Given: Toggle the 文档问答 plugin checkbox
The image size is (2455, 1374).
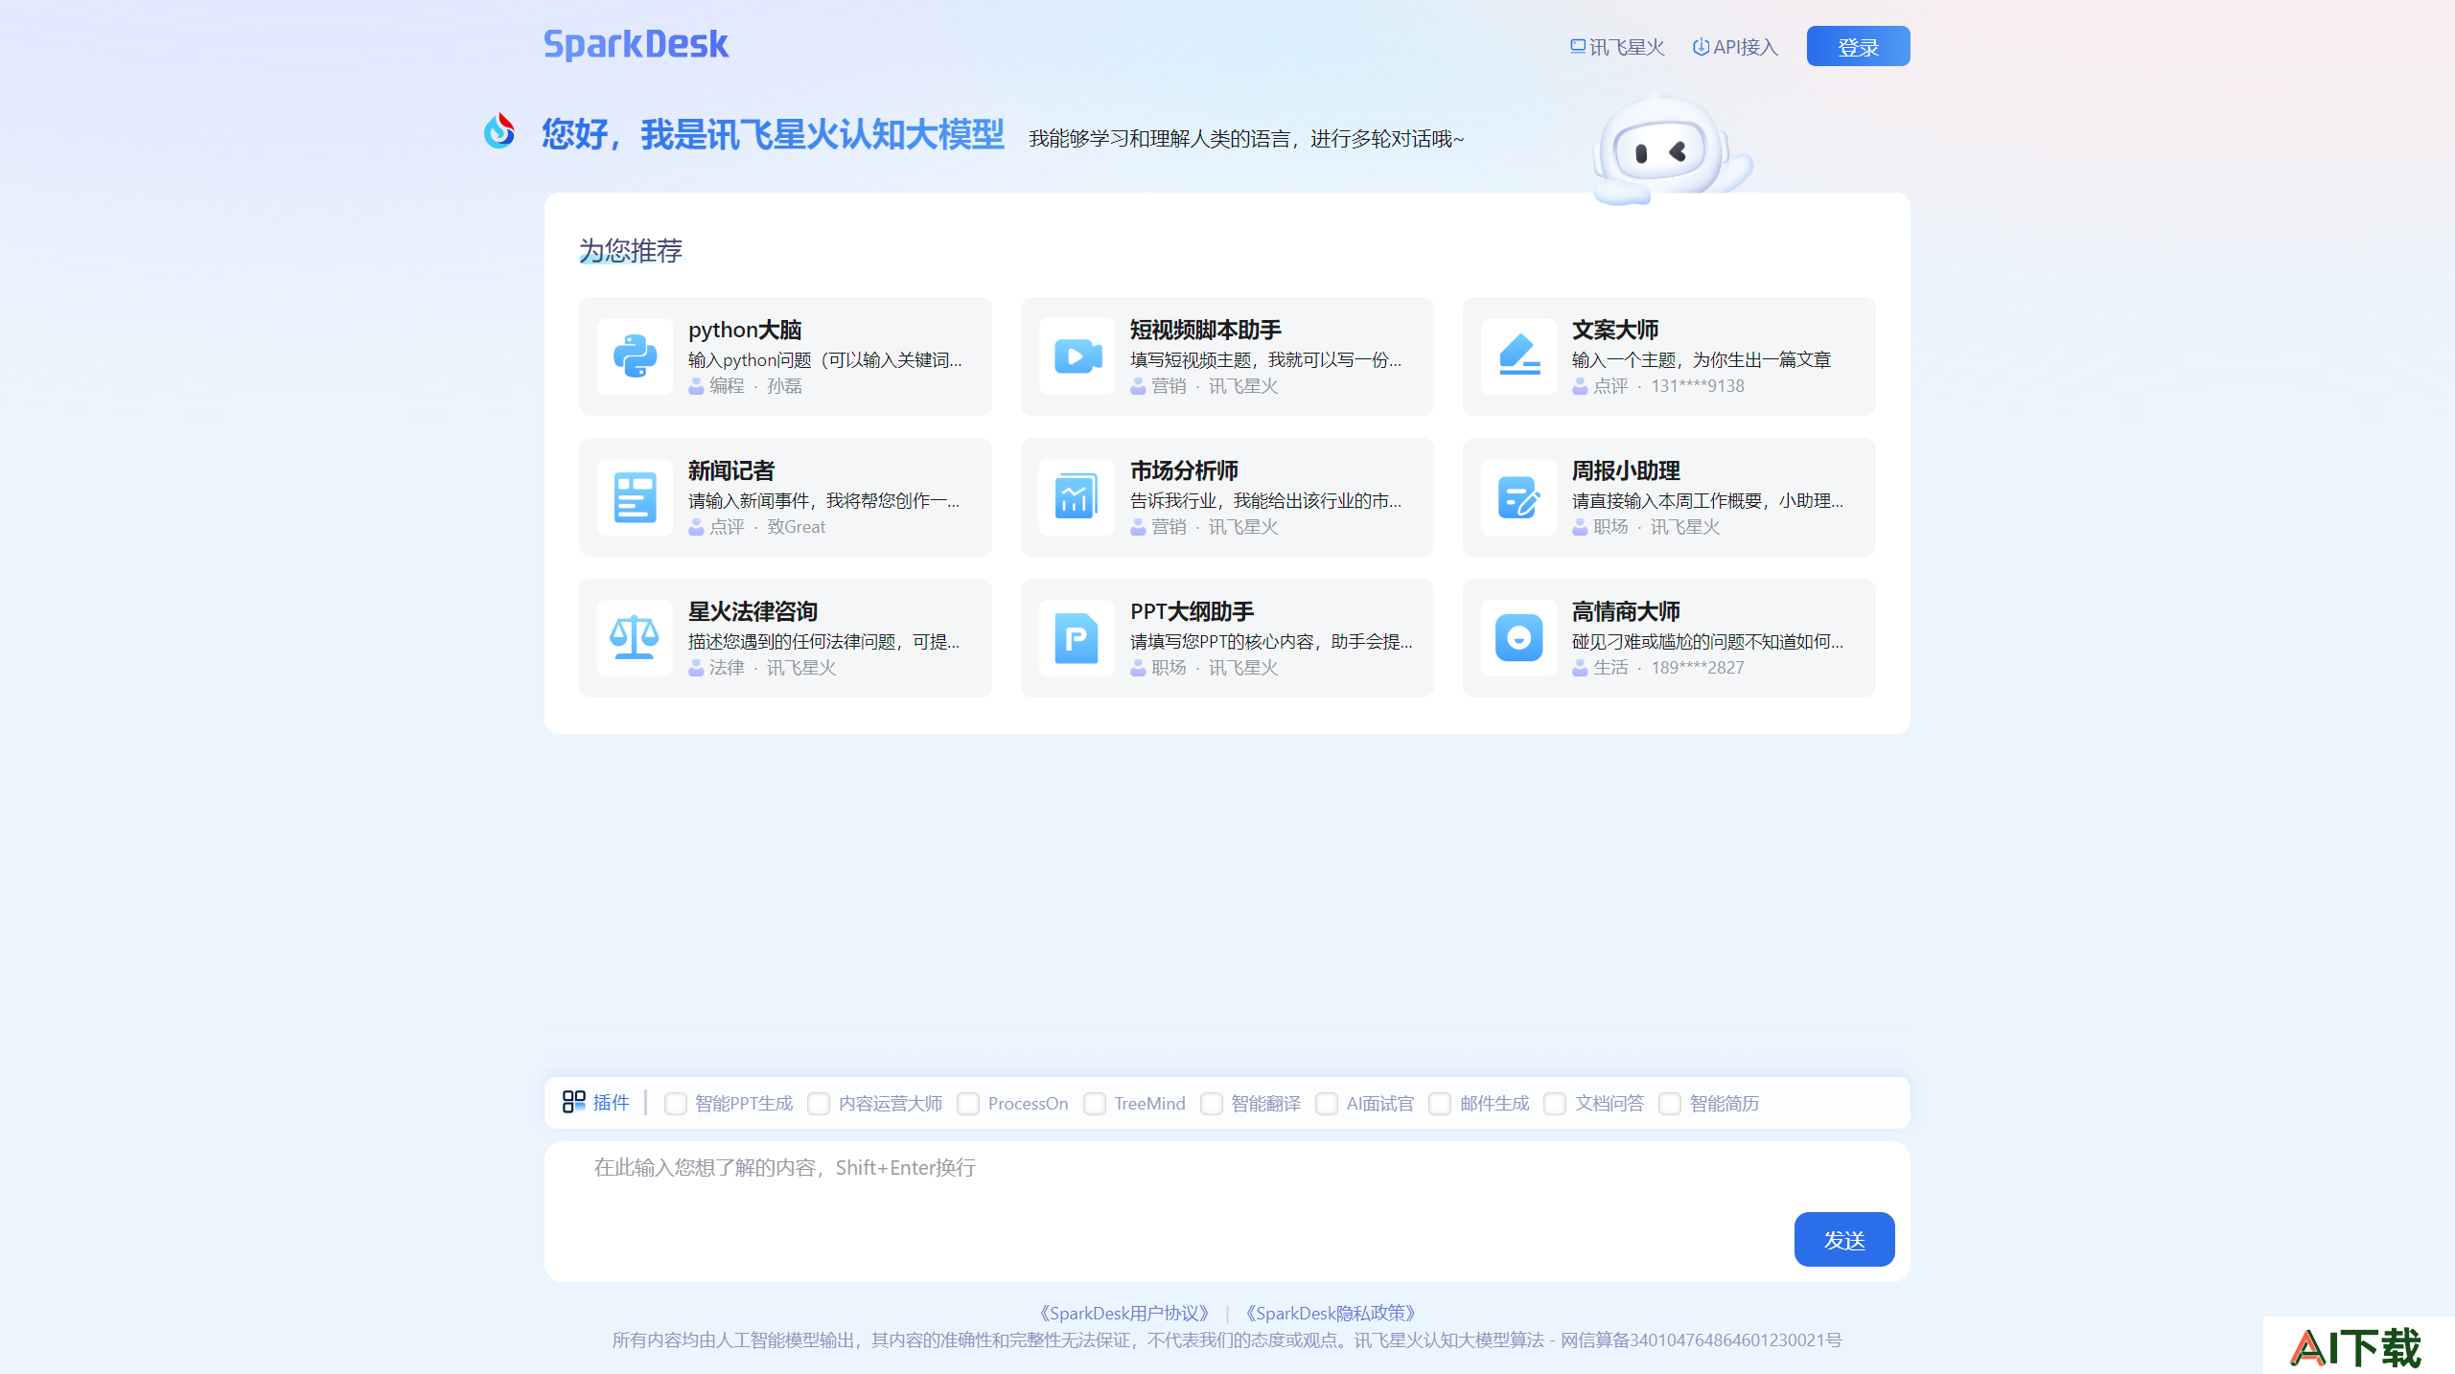Looking at the screenshot, I should point(1555,1104).
